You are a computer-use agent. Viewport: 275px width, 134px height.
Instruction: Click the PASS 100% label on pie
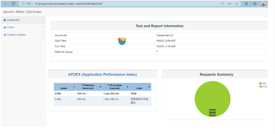click(x=212, y=113)
